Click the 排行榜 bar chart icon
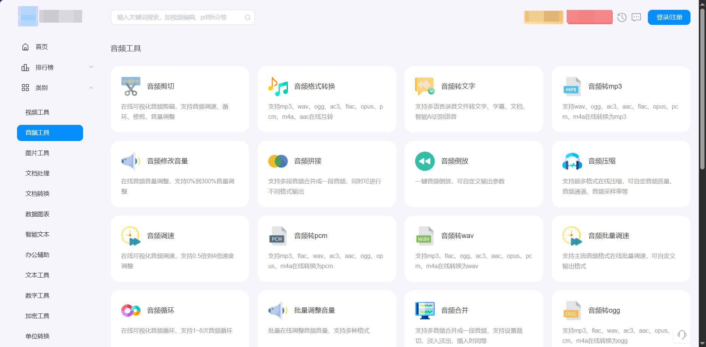Screen dimensions: 706x347 click(x=25, y=67)
